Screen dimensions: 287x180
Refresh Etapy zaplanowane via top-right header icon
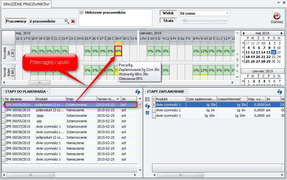[279, 92]
